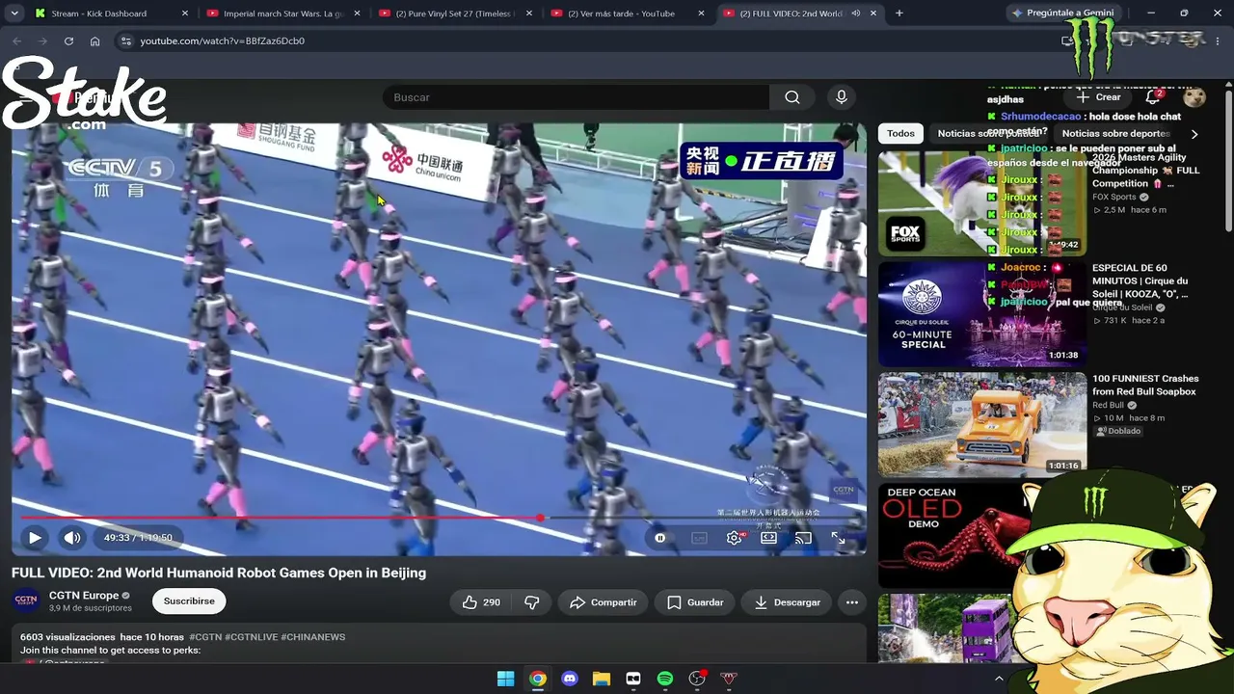Save the video with Guardar
Screen dimensions: 1234x694
pyautogui.click(x=695, y=602)
